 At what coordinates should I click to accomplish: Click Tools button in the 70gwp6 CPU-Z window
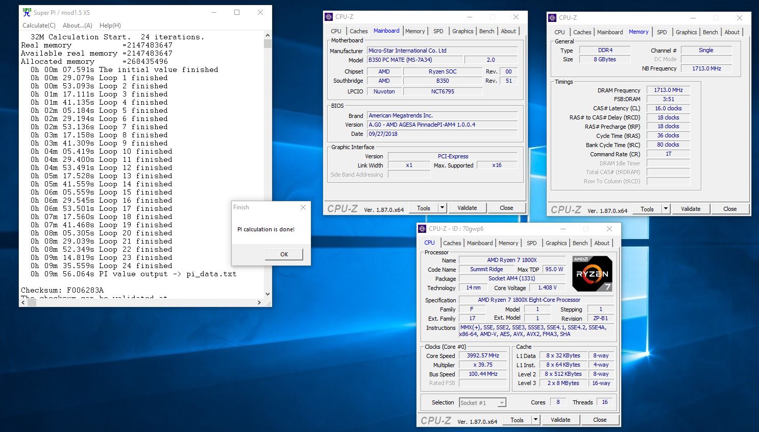pos(517,420)
